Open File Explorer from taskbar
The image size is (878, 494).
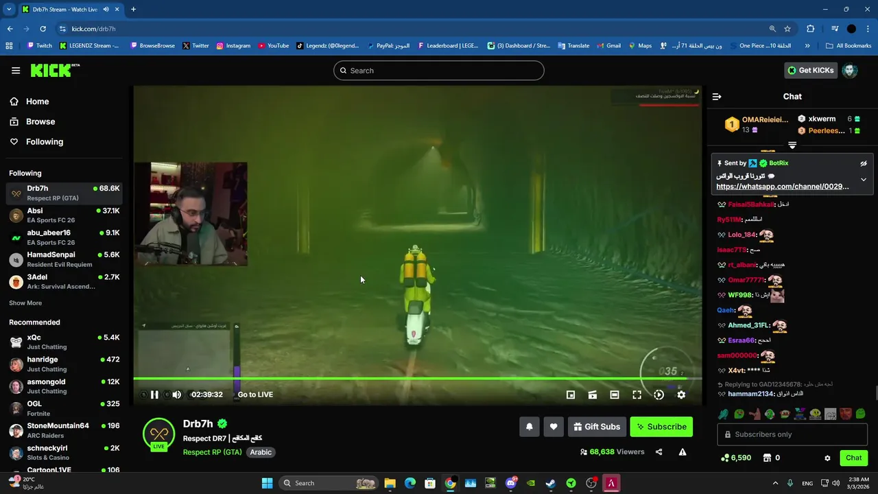390,483
